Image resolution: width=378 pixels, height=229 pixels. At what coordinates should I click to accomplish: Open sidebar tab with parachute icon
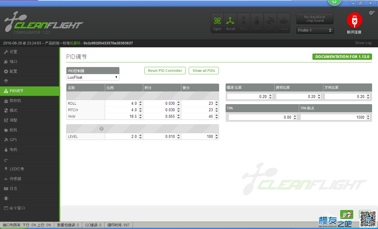pos(30,81)
